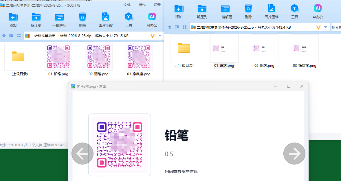Select 02-钢笔.png label thumbnail in right window
Image resolution: width=341 pixels, height=181 pixels.
point(265,48)
